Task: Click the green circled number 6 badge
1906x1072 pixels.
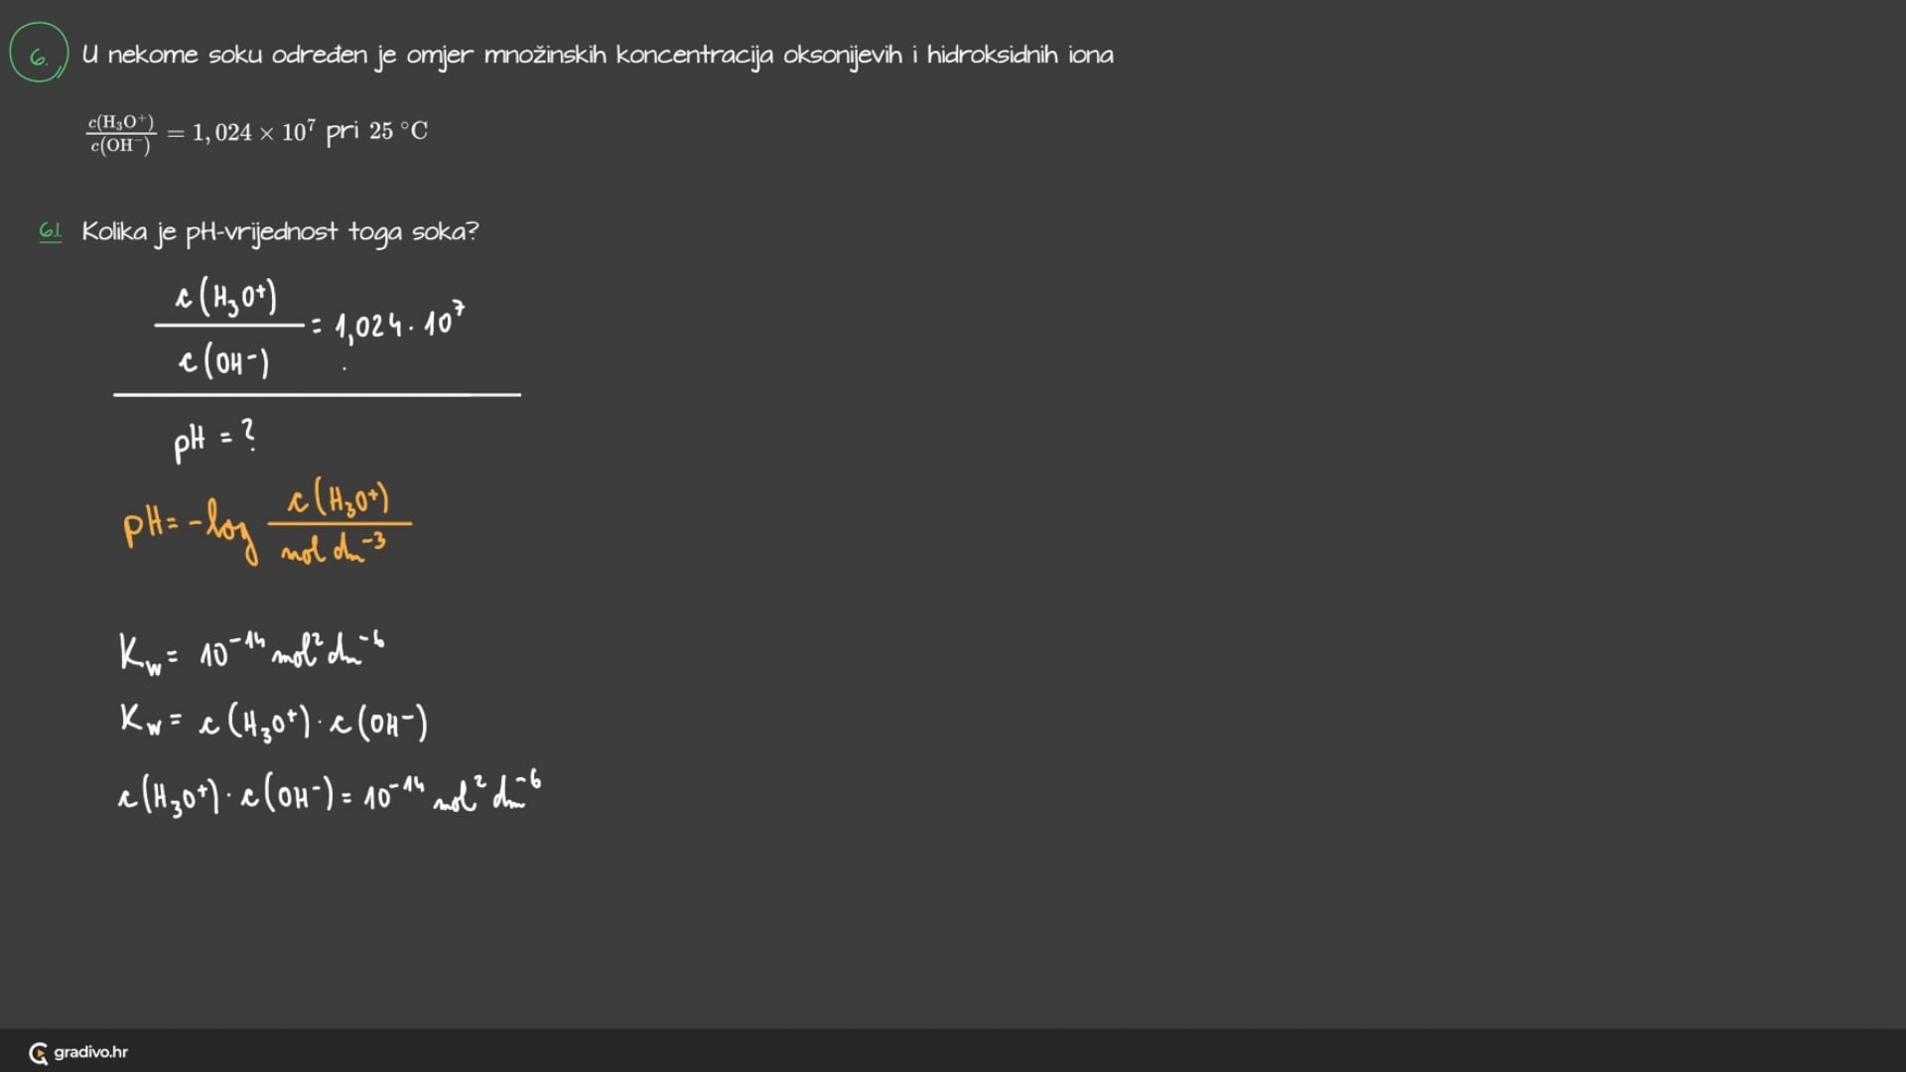Action: (x=39, y=55)
